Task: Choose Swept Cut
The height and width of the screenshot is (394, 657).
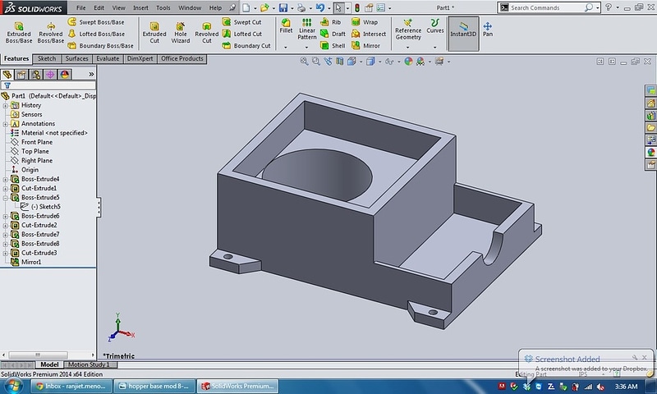Action: [241, 22]
